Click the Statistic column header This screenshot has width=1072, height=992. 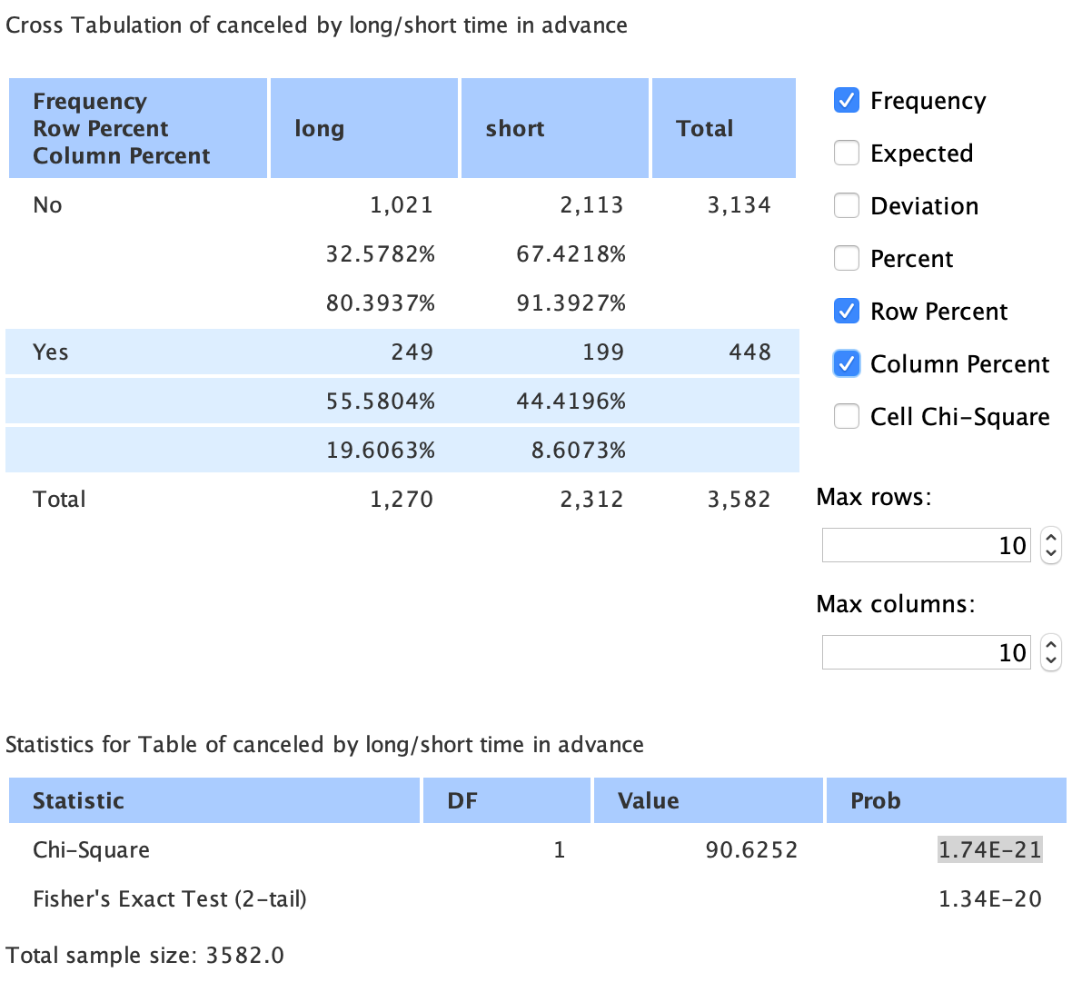pos(214,800)
